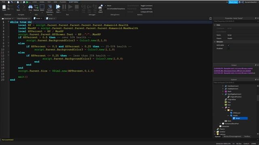Collapse the HP node in Explorer
259x145 pixels.
coord(223,108)
